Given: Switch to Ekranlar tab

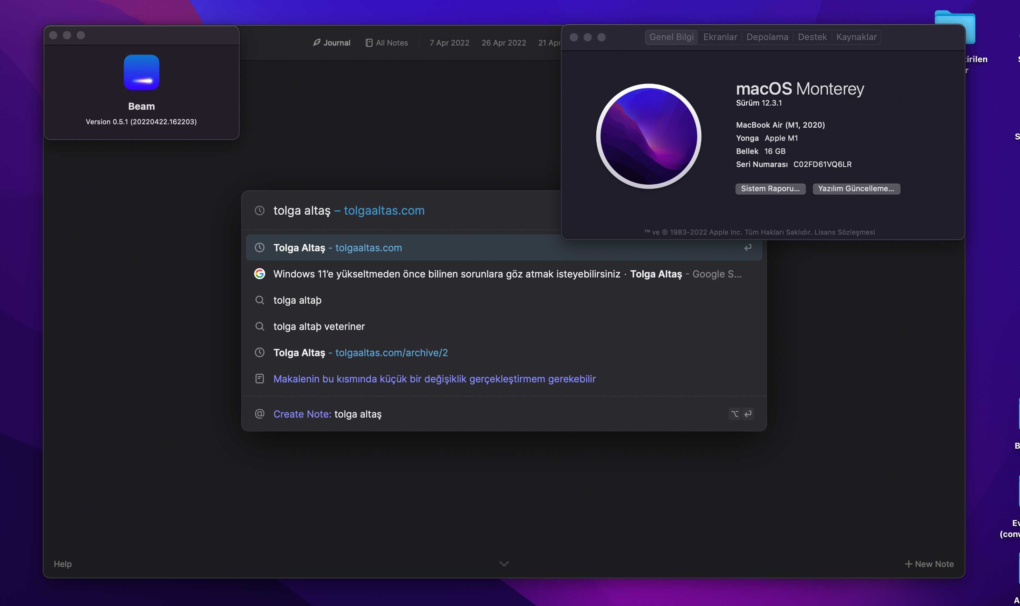Looking at the screenshot, I should pos(720,37).
